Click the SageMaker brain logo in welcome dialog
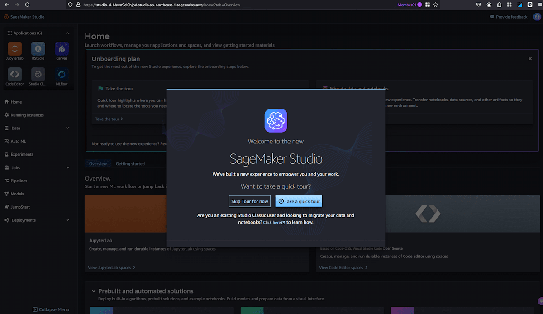Image resolution: width=543 pixels, height=314 pixels. (276, 120)
